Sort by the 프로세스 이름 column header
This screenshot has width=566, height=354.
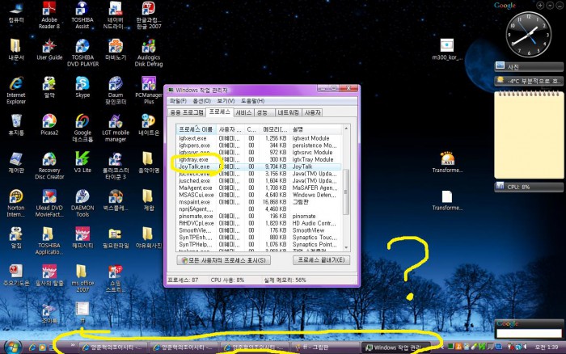[196, 129]
